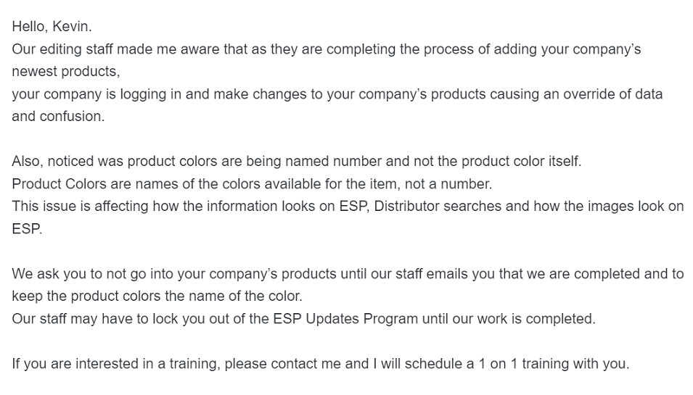Click the phrase 'This issue is affecting'

[80, 207]
